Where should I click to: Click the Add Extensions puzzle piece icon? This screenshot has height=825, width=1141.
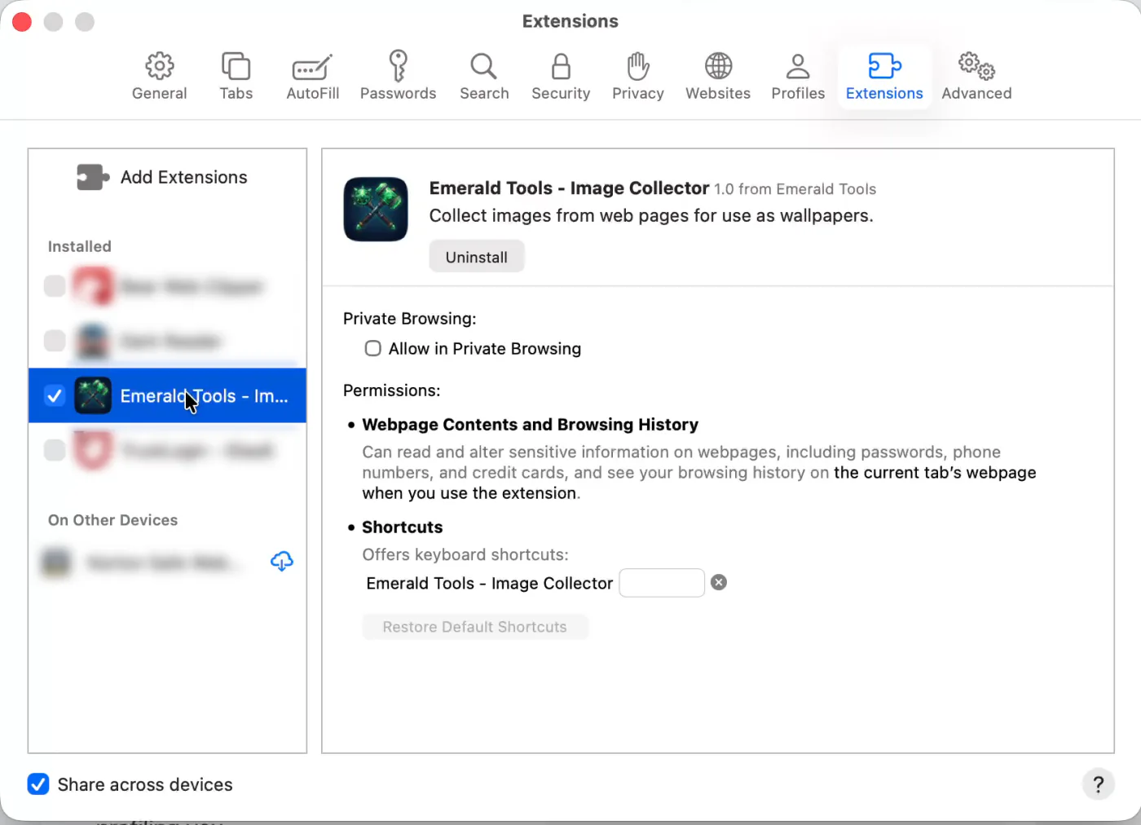(x=93, y=177)
